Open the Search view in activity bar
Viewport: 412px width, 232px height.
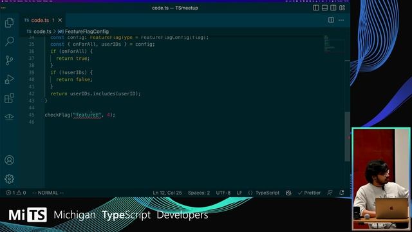tap(9, 41)
